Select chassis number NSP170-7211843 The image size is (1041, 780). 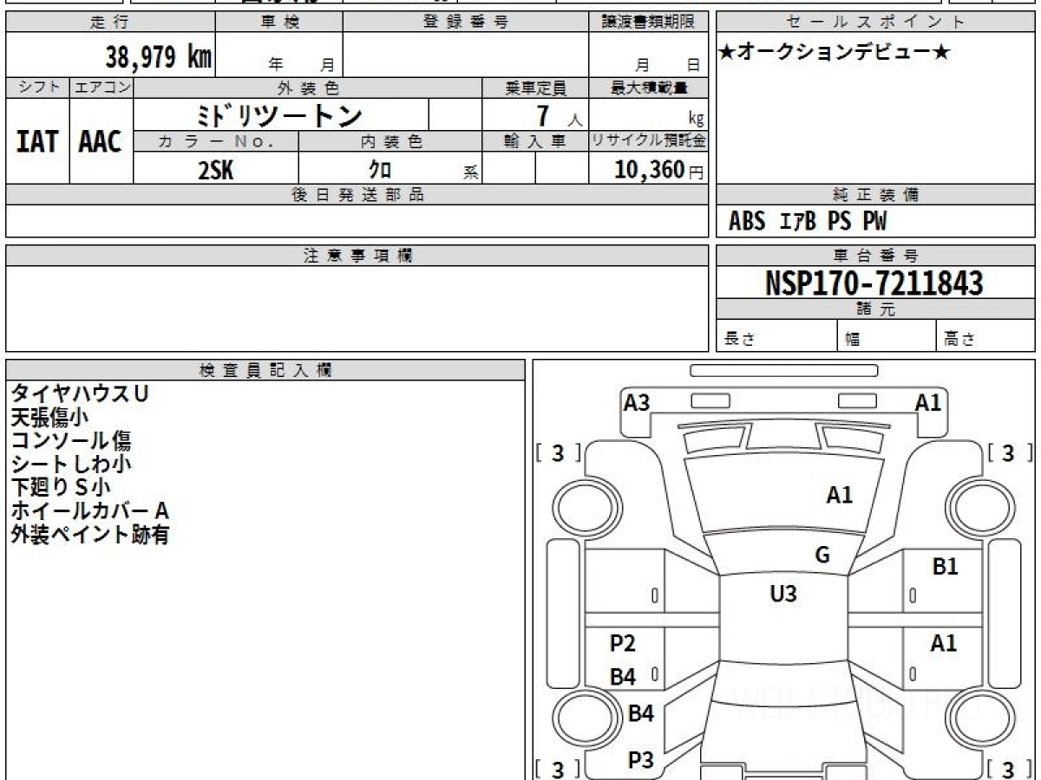[874, 283]
